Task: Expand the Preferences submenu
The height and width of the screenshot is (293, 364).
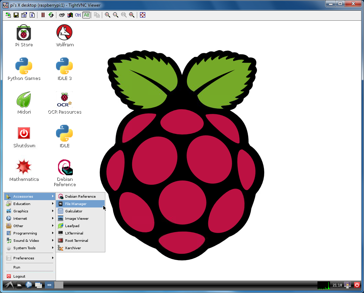Action: [x=30, y=258]
